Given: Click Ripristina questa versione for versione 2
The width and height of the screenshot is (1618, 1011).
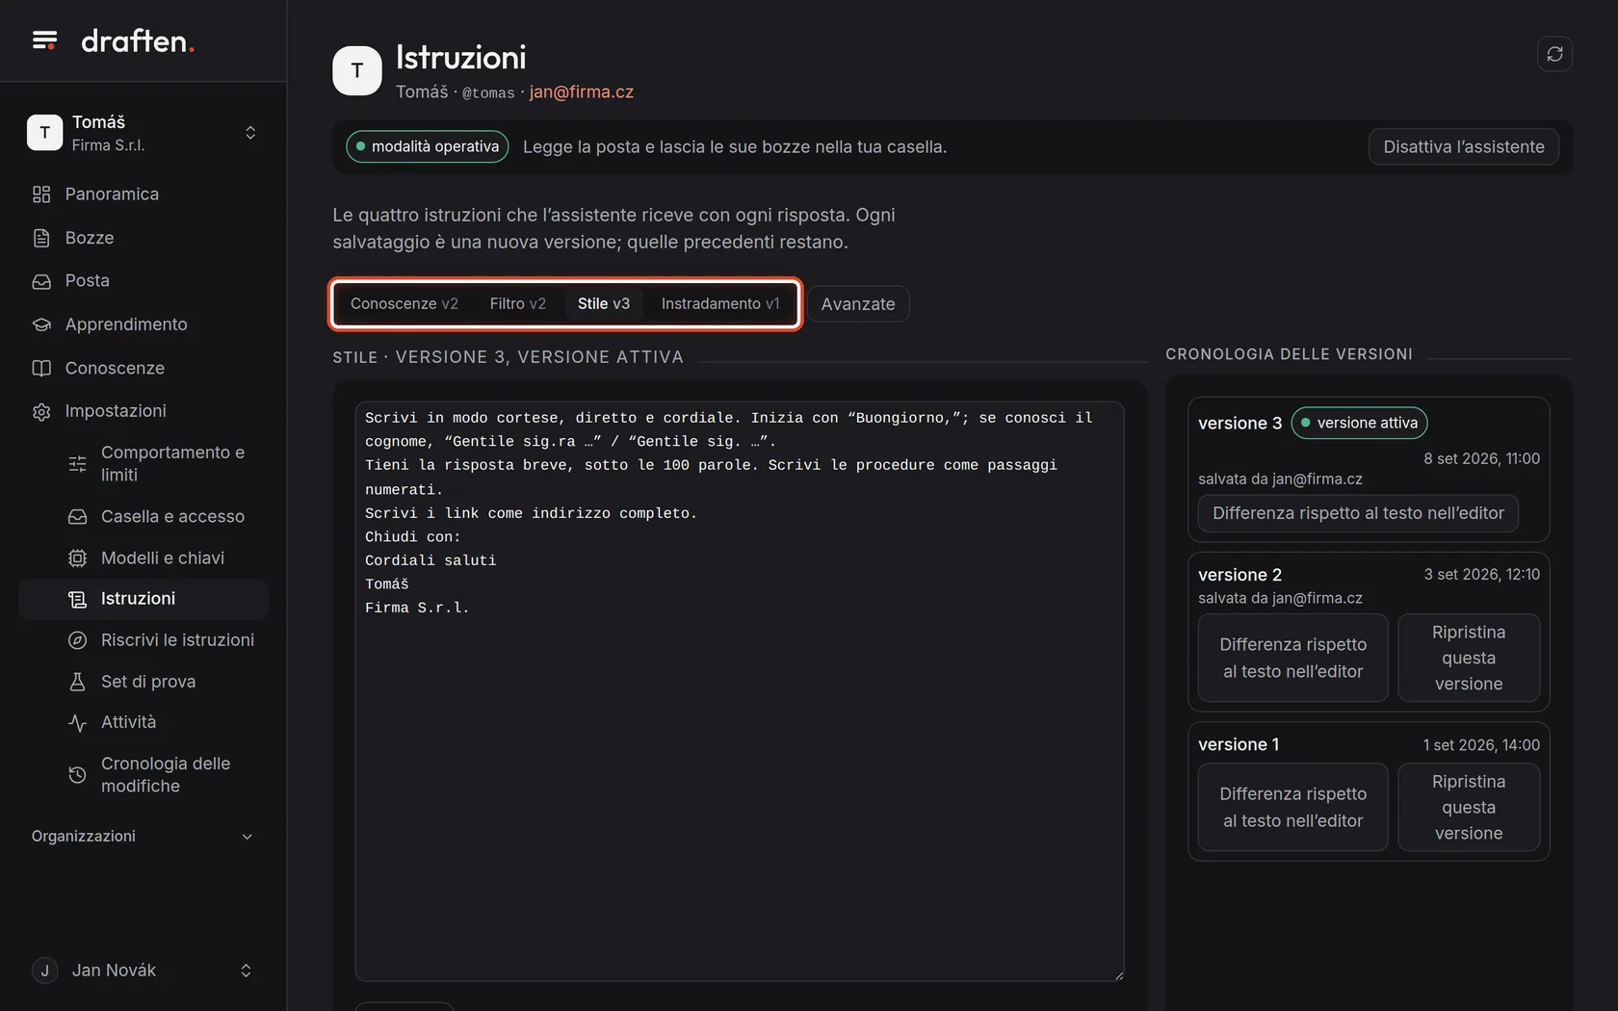Looking at the screenshot, I should click(x=1469, y=659).
